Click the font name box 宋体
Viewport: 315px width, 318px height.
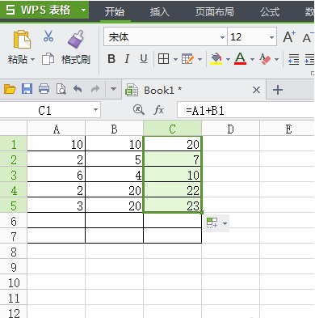(165, 37)
